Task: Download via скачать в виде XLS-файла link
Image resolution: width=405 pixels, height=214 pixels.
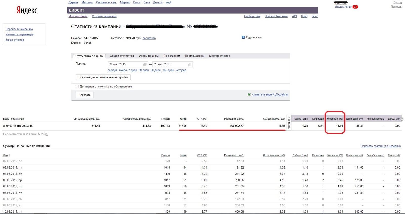Action: tap(270, 94)
